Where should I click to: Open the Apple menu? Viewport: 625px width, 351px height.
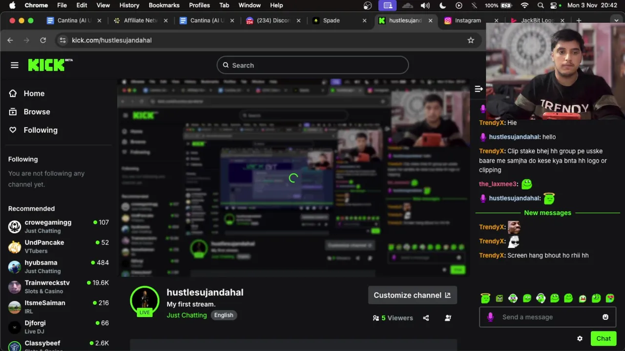(x=12, y=5)
